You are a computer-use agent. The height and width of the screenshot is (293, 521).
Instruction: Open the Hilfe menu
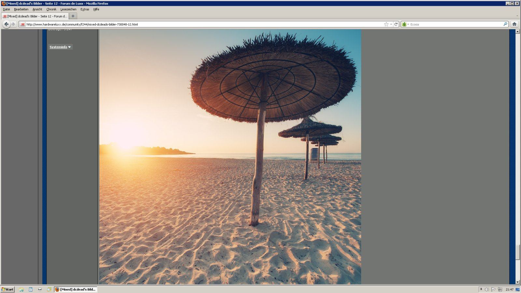click(x=96, y=9)
